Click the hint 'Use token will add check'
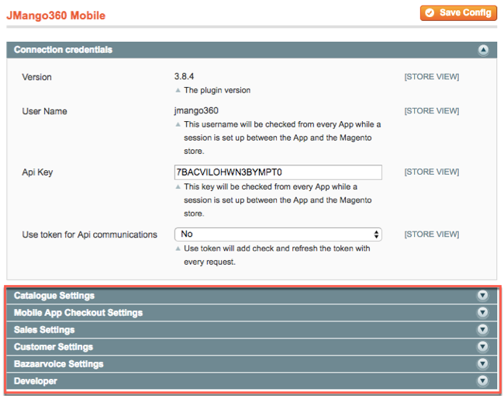This screenshot has width=504, height=396. click(x=277, y=255)
